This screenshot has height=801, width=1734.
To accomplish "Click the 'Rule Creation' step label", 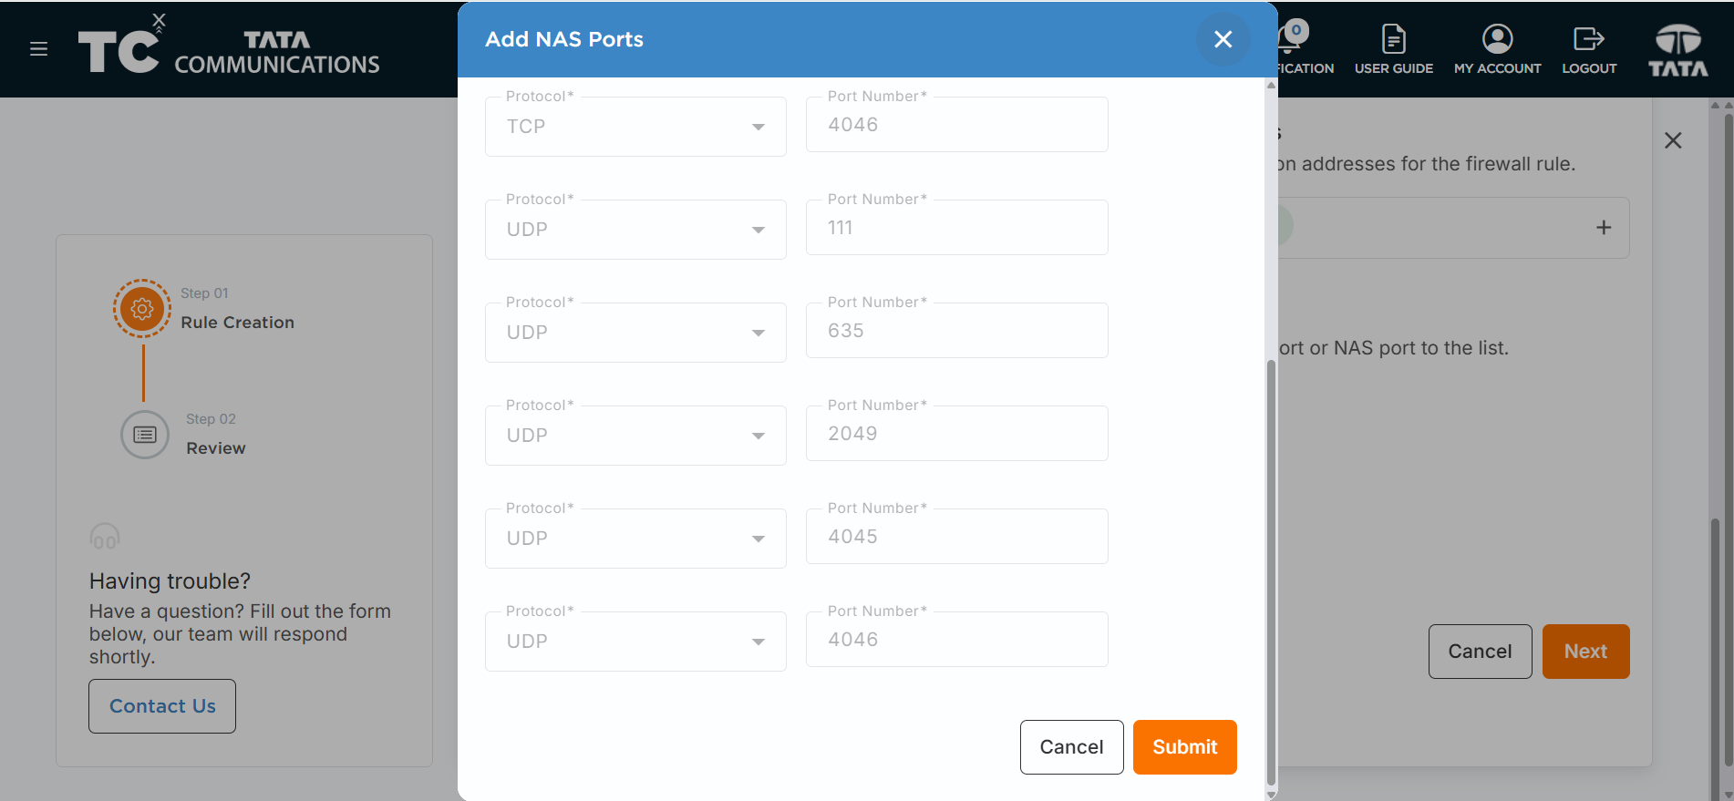I will pos(237,323).
